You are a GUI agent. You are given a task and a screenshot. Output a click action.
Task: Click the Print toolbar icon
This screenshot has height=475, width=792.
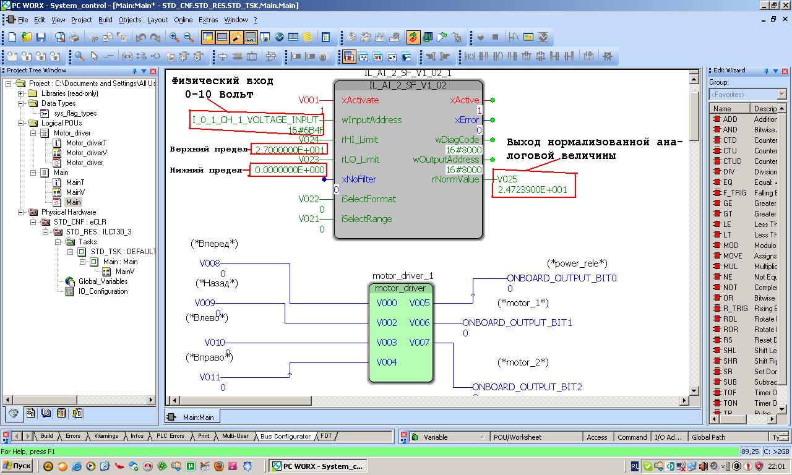(x=74, y=38)
